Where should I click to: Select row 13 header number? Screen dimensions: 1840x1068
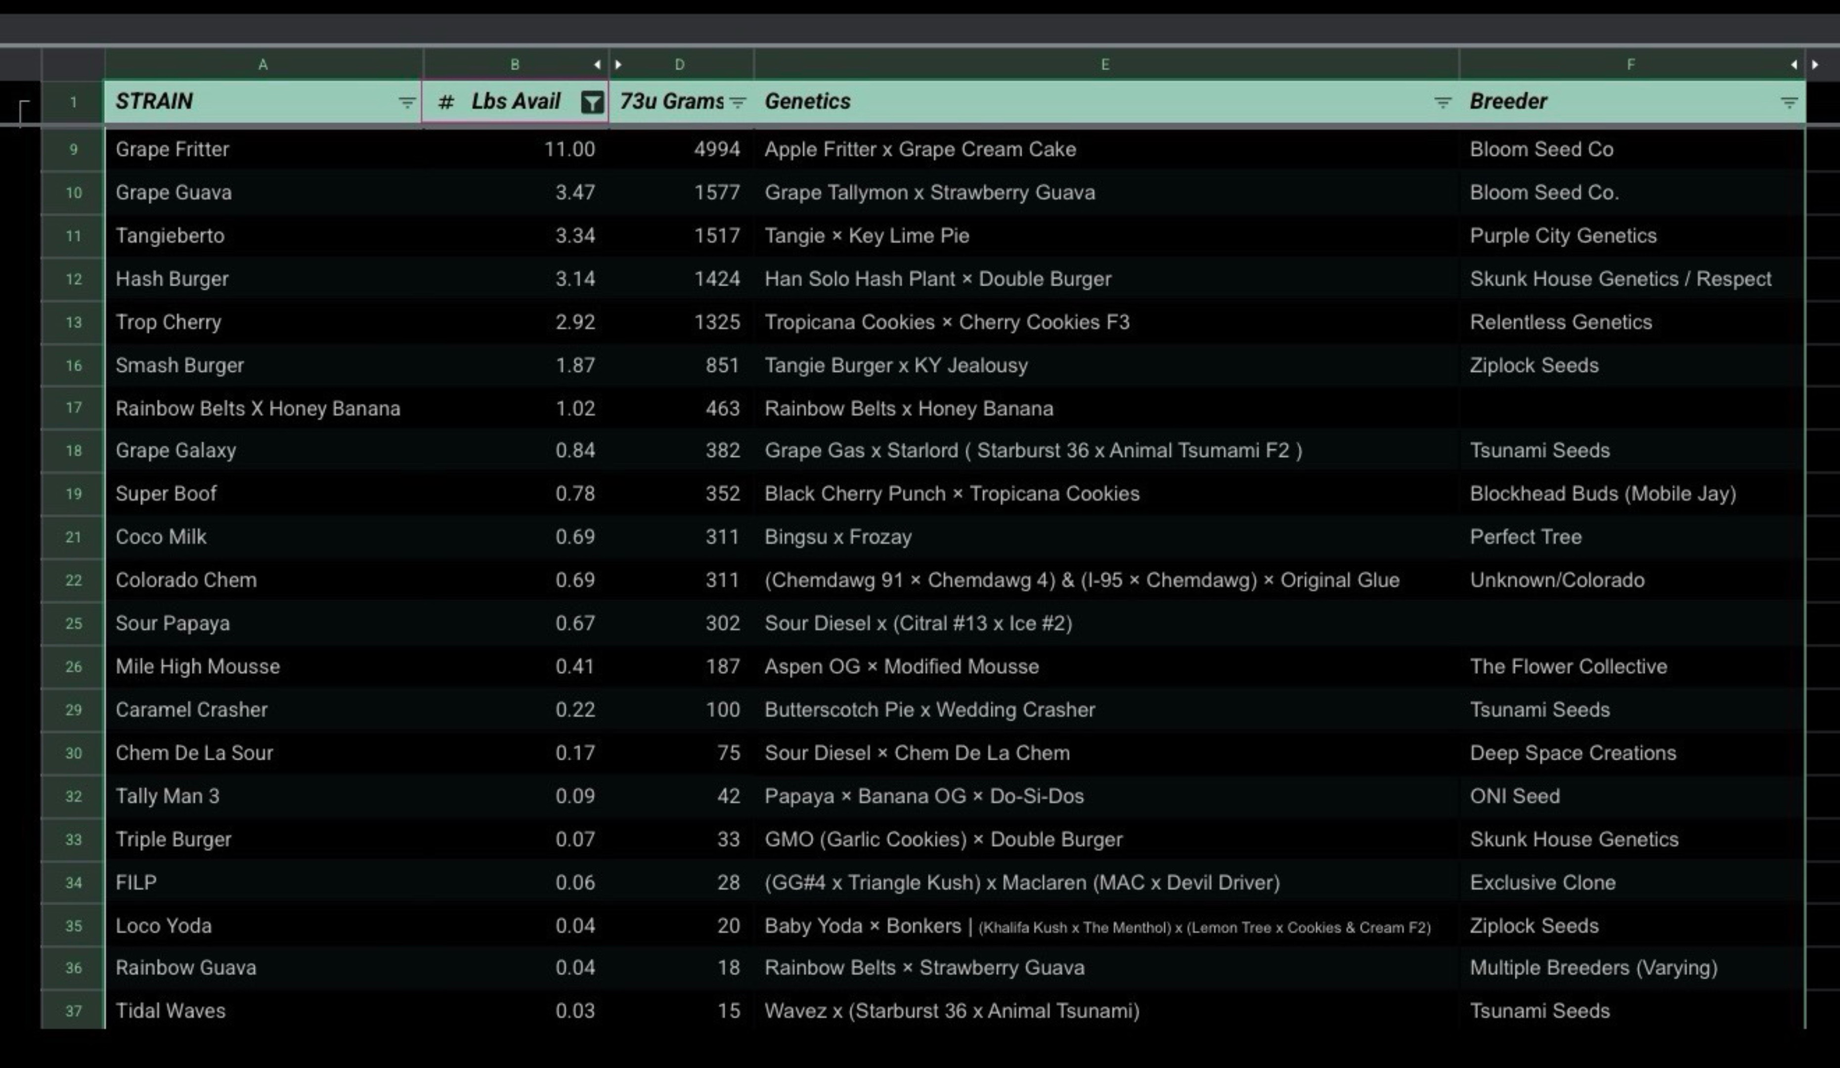tap(73, 322)
